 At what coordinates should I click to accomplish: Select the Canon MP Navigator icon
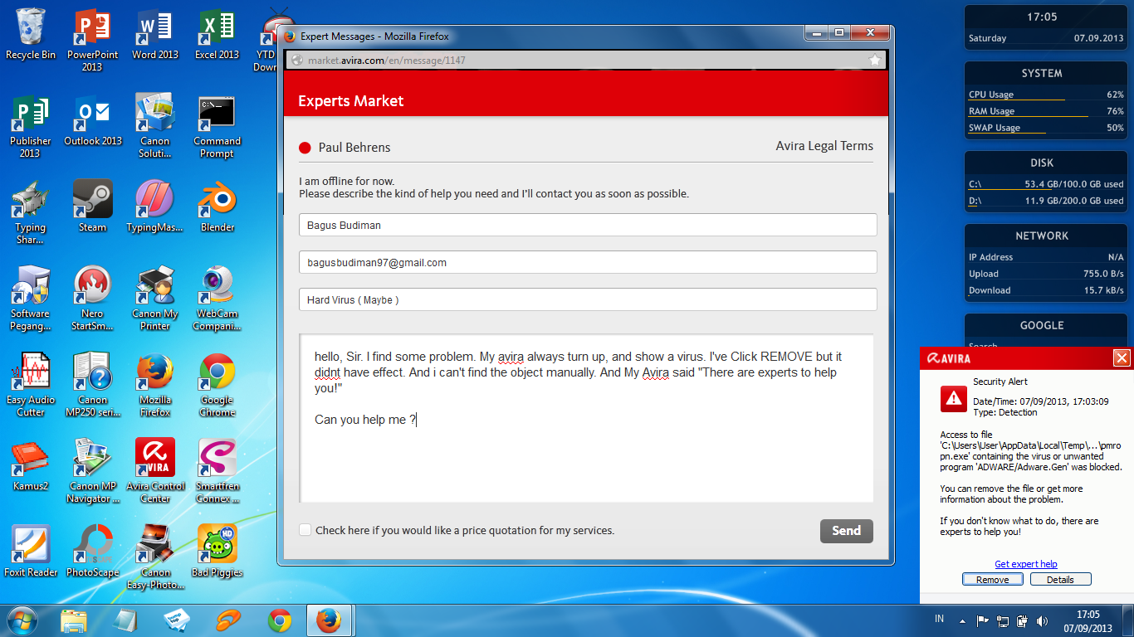92,472
